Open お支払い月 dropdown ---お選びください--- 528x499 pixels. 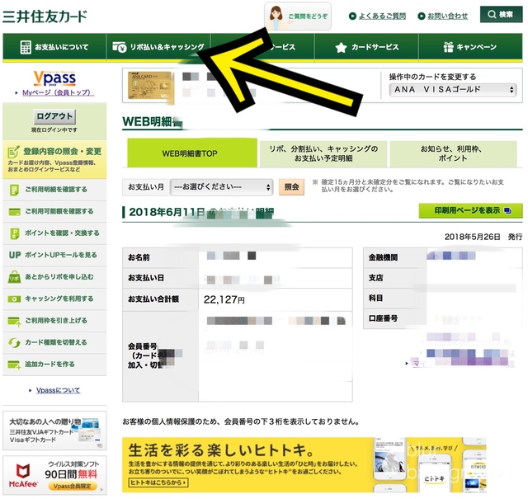click(x=222, y=187)
